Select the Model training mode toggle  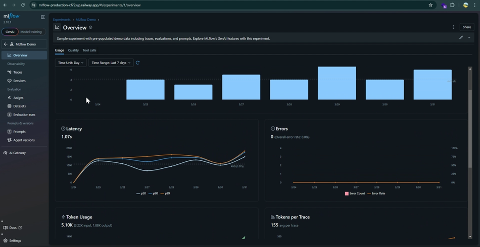[31, 32]
